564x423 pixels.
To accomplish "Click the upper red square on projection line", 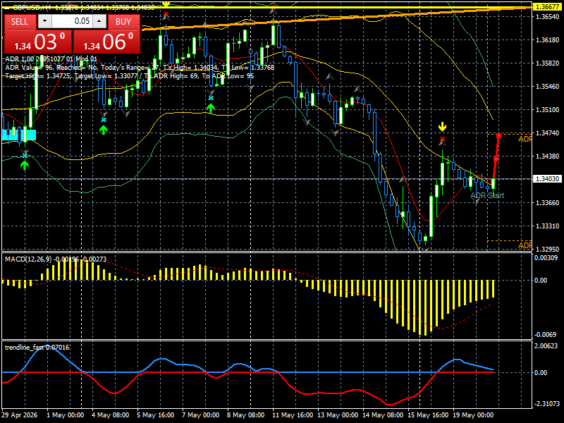I will tap(499, 135).
